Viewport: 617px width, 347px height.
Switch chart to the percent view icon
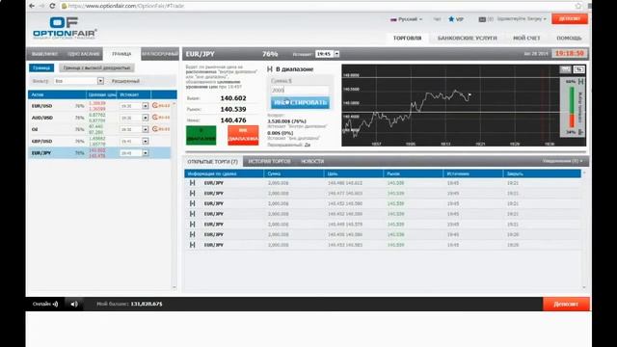(578, 69)
